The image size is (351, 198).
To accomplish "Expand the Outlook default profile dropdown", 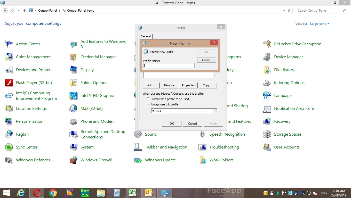I will [215, 111].
